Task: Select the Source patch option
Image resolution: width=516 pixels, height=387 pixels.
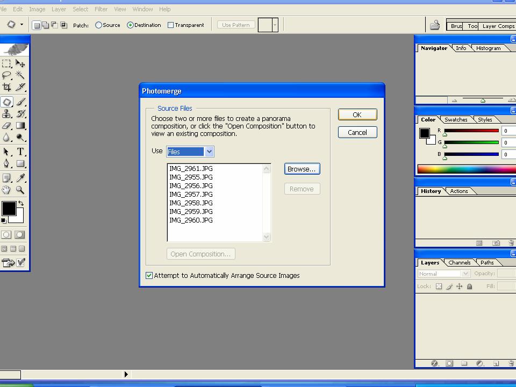Action: pos(99,25)
